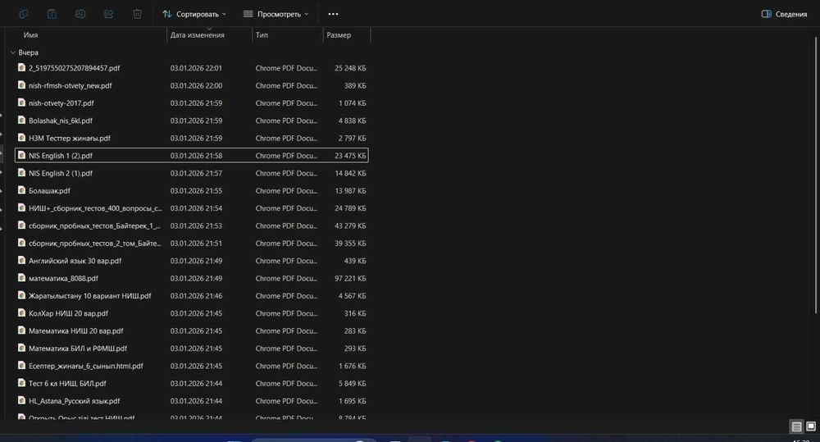Image resolution: width=820 pixels, height=442 pixels.
Task: Open the Сортировать sort dropdown
Action: tap(194, 14)
